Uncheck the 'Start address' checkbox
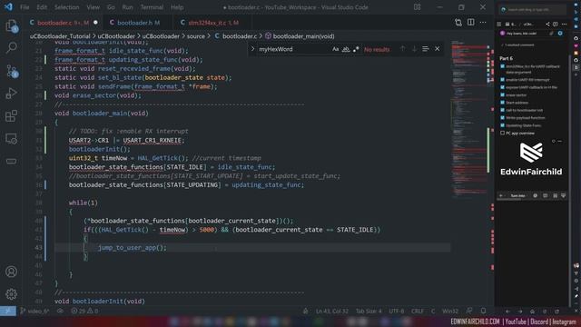The width and height of the screenshot is (581, 327). point(502,103)
